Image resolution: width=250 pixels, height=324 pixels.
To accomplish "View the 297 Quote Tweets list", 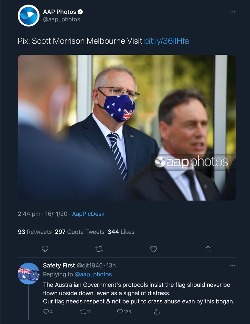I will click(80, 232).
